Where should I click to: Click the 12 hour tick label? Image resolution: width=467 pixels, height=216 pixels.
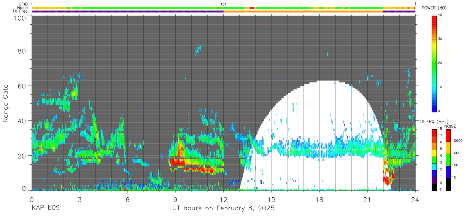[x=223, y=200]
